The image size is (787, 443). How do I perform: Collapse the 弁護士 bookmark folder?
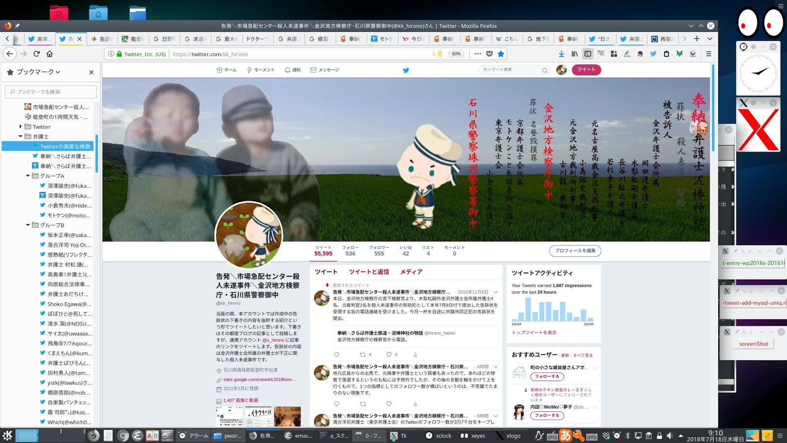pyautogui.click(x=21, y=136)
